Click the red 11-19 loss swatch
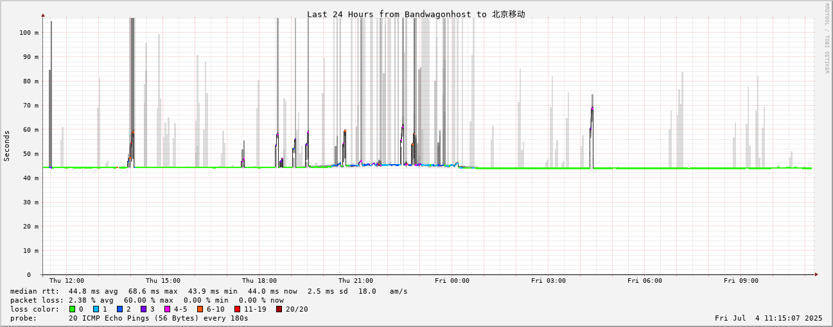The height and width of the screenshot is (327, 833). [237, 309]
